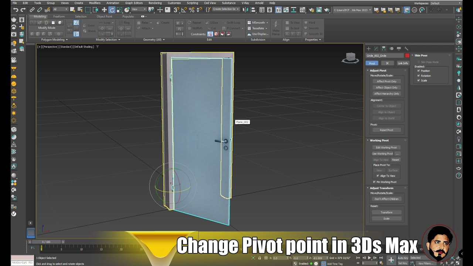Open the Key Filters button

425,263
